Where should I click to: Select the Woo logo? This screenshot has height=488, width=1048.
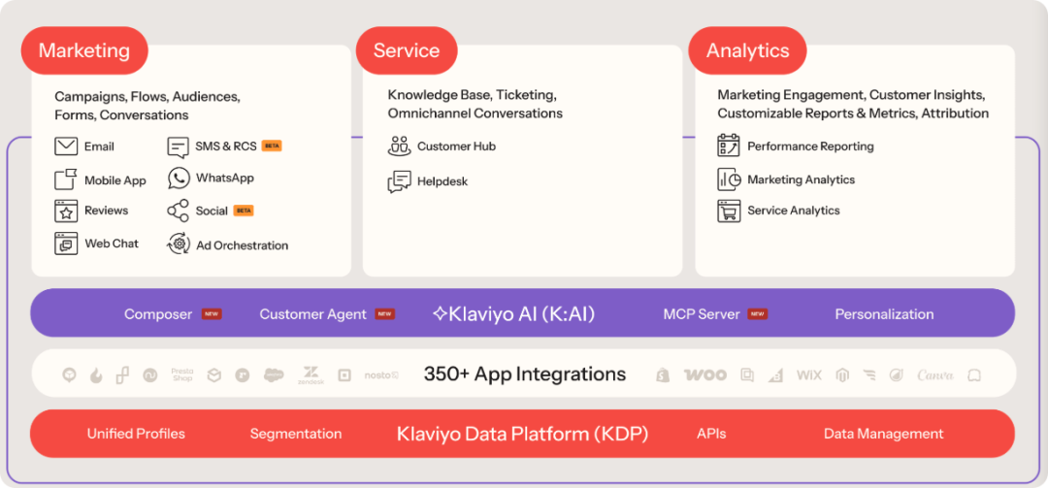[705, 375]
